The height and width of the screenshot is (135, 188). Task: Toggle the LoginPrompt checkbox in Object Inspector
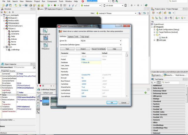click(18, 92)
